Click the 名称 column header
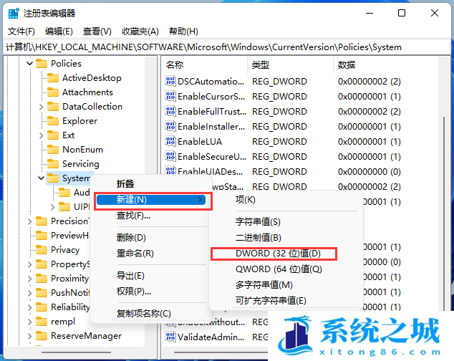The height and width of the screenshot is (361, 454). point(175,64)
